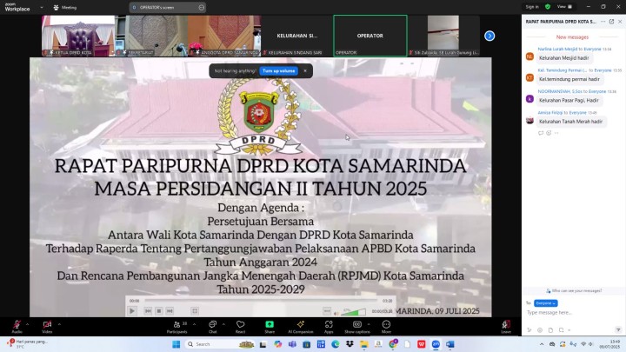The height and width of the screenshot is (352, 626).
Task: Select the OPERATOR participant tile
Action: [x=370, y=36]
